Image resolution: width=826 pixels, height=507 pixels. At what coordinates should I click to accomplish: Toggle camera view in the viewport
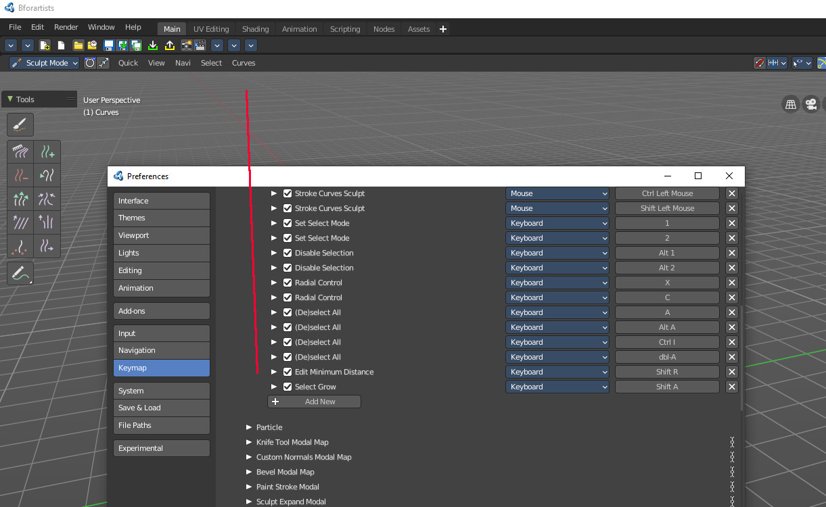(x=811, y=104)
